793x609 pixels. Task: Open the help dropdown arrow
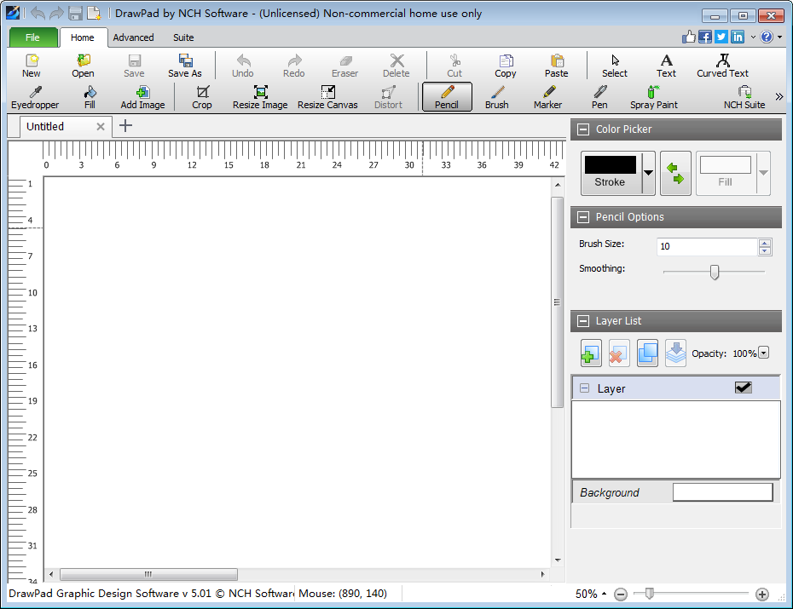point(779,37)
